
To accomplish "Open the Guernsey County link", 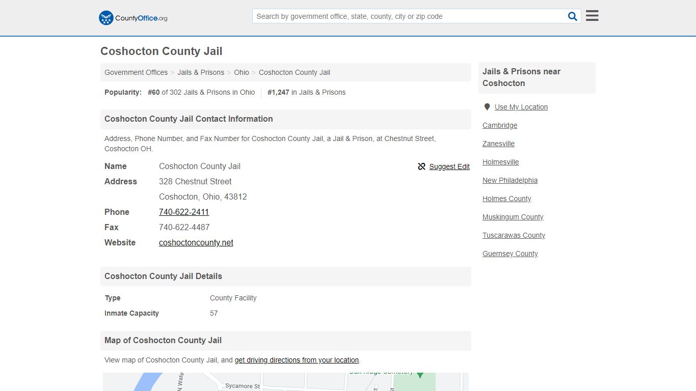I will (510, 254).
